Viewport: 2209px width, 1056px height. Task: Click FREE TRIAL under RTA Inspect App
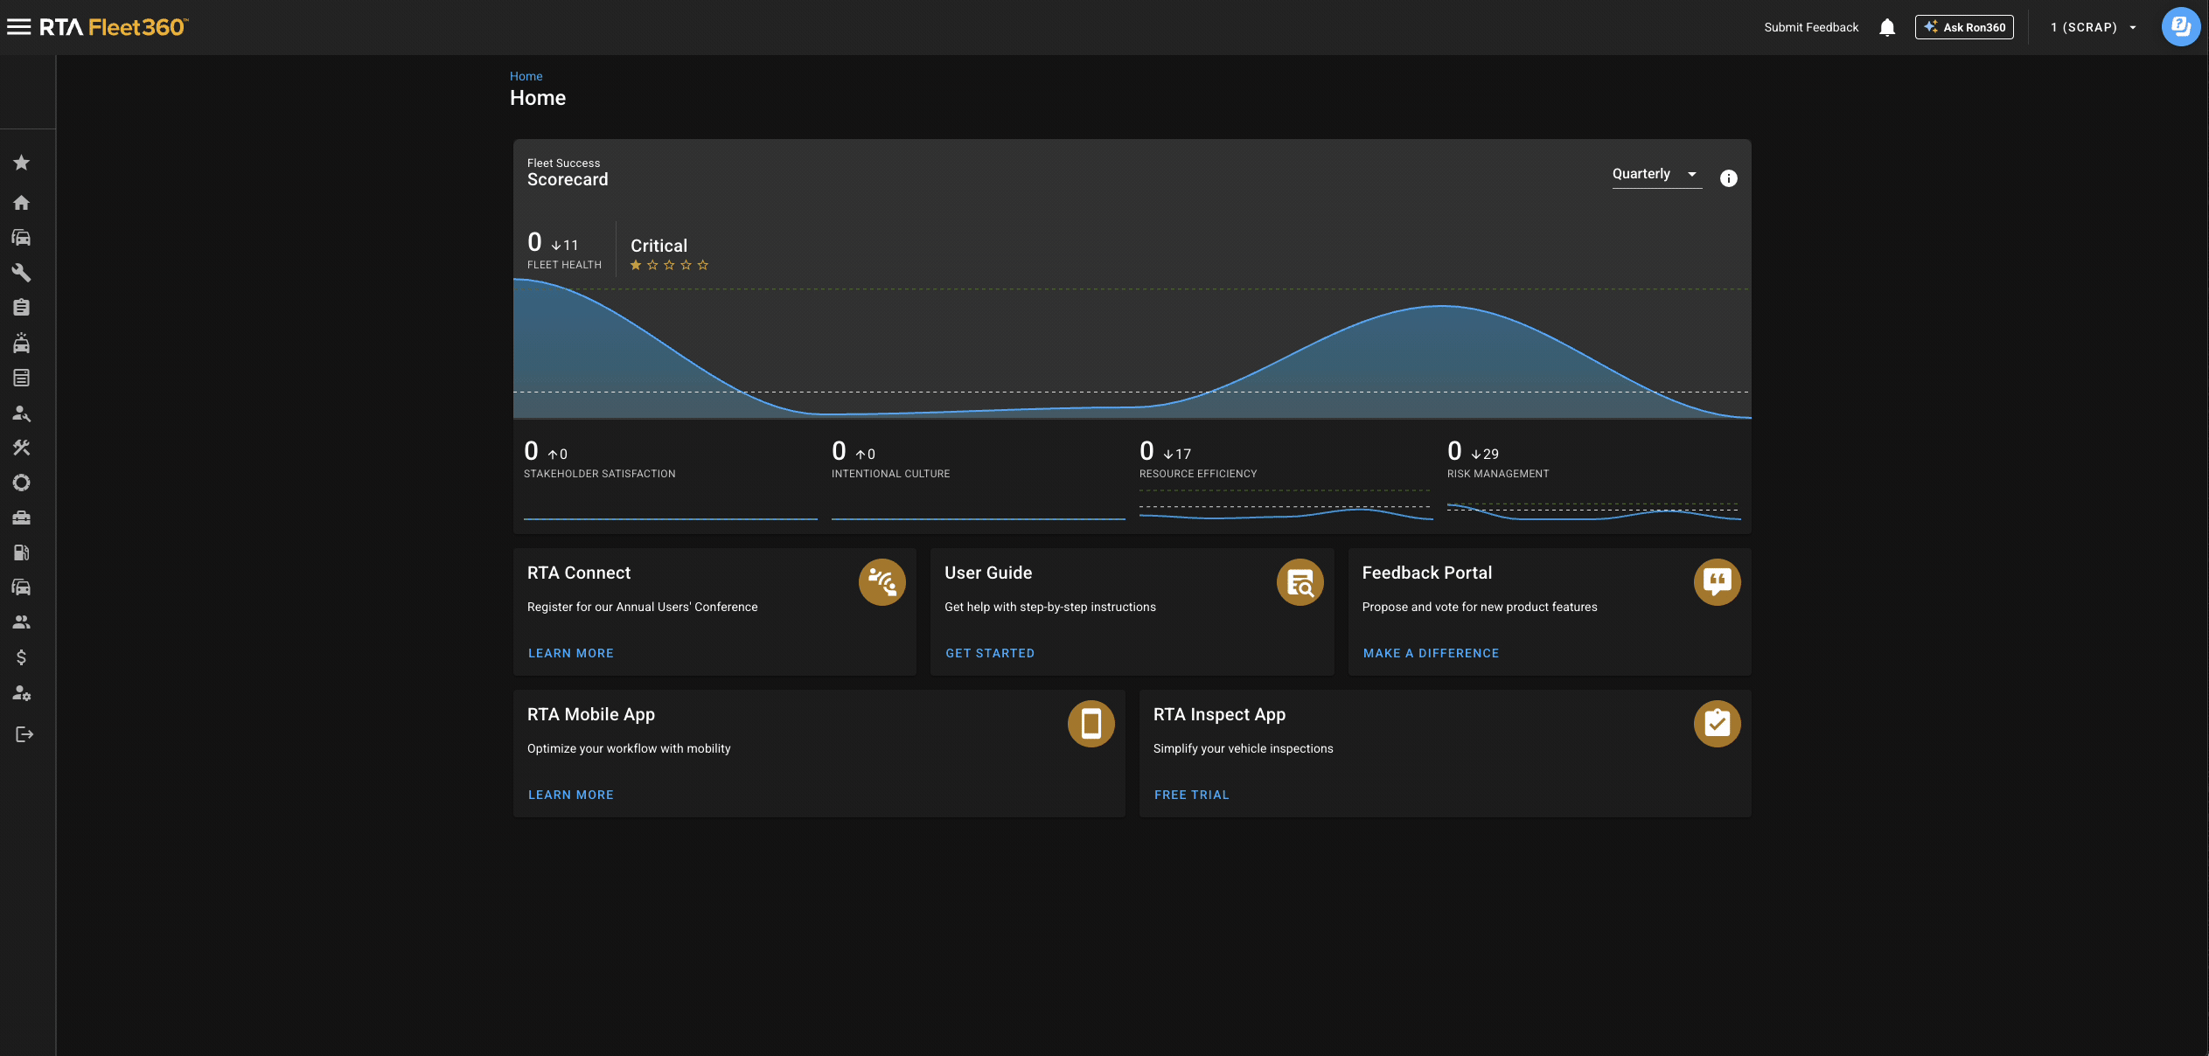1192,795
